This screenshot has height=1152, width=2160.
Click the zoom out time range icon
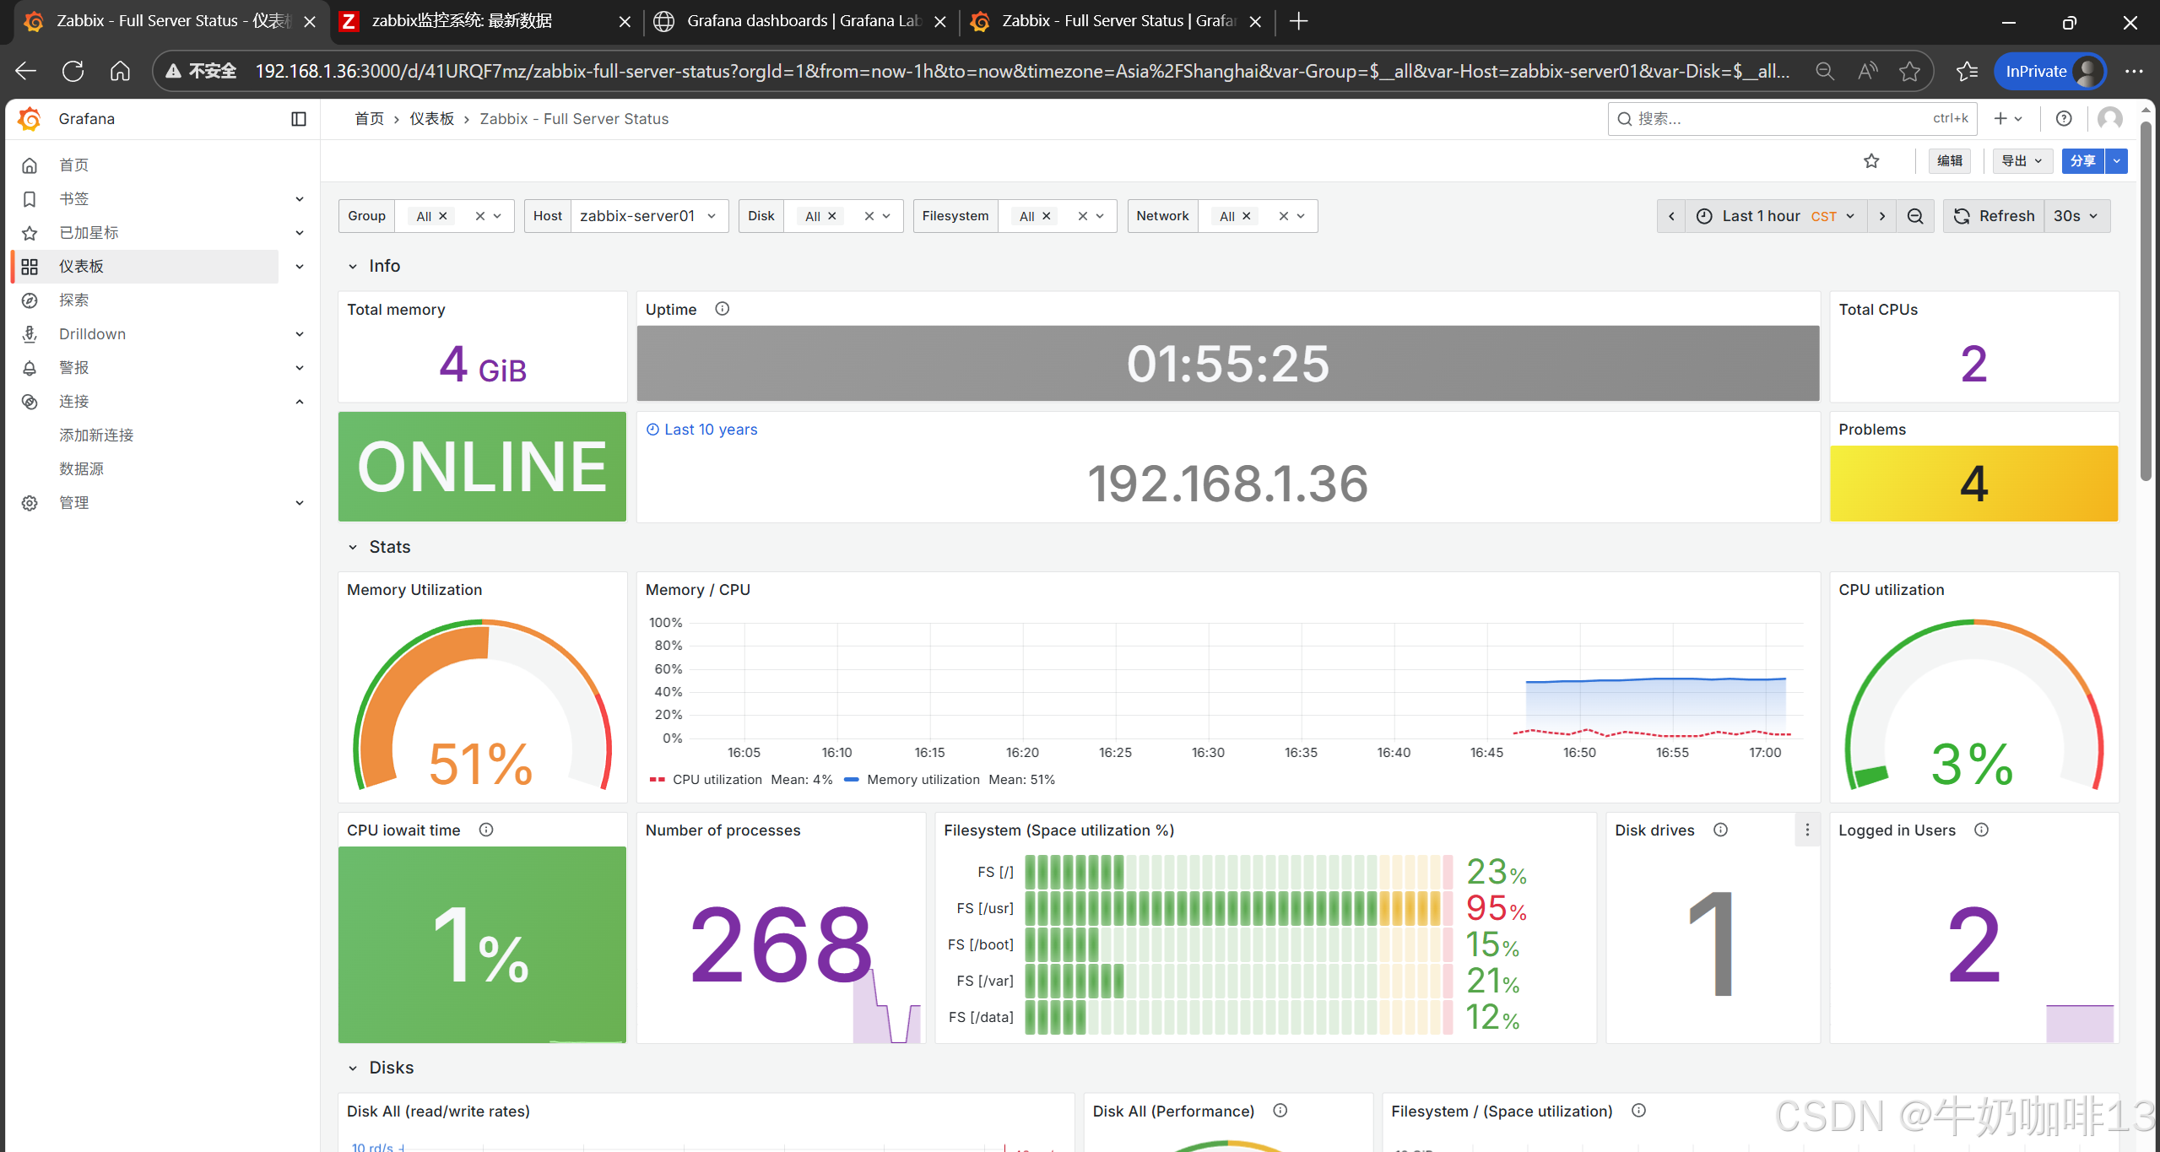1915,216
